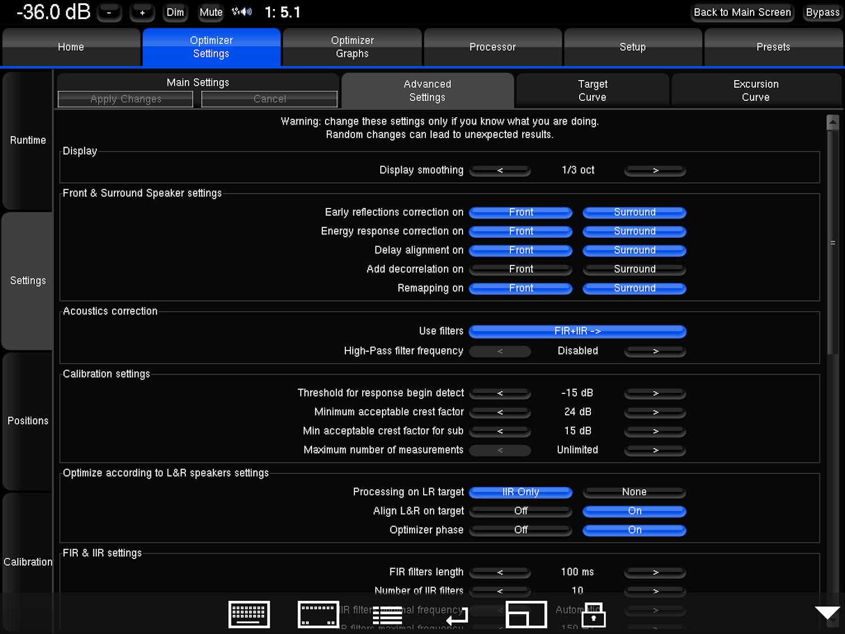845x634 pixels.
Task: Open the Positions side tab
Action: click(28, 421)
